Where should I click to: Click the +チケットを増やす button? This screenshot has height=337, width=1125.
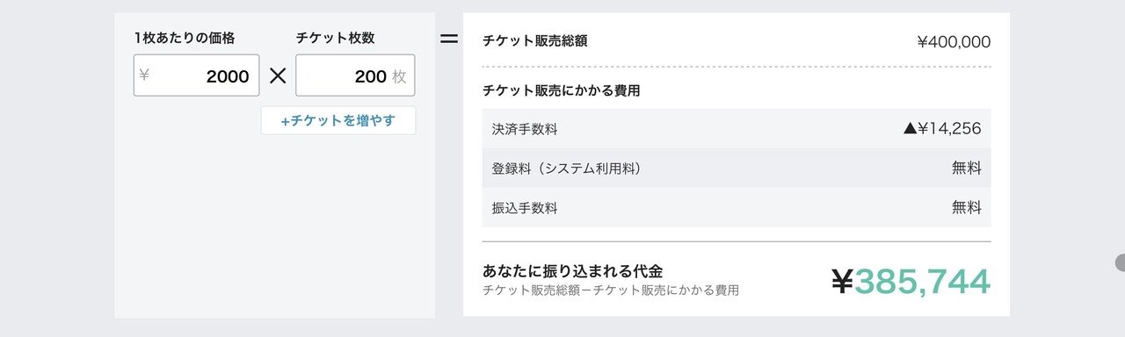click(x=338, y=121)
